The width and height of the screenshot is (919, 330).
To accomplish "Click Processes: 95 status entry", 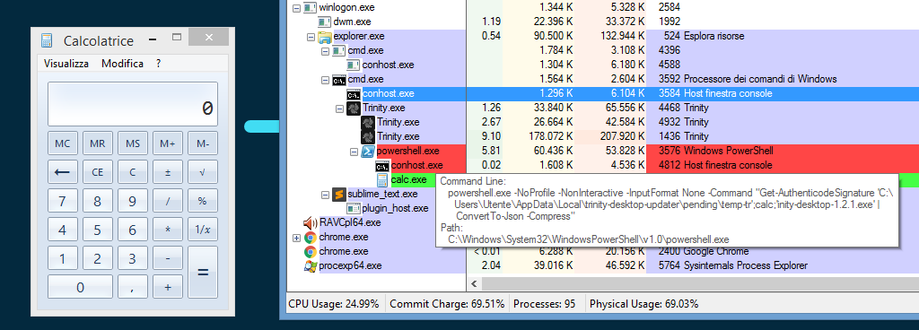I will point(545,304).
